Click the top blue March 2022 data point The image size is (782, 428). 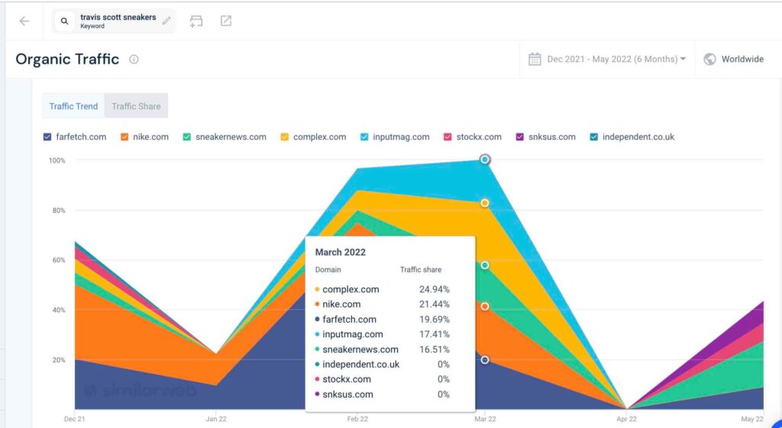[x=484, y=159]
